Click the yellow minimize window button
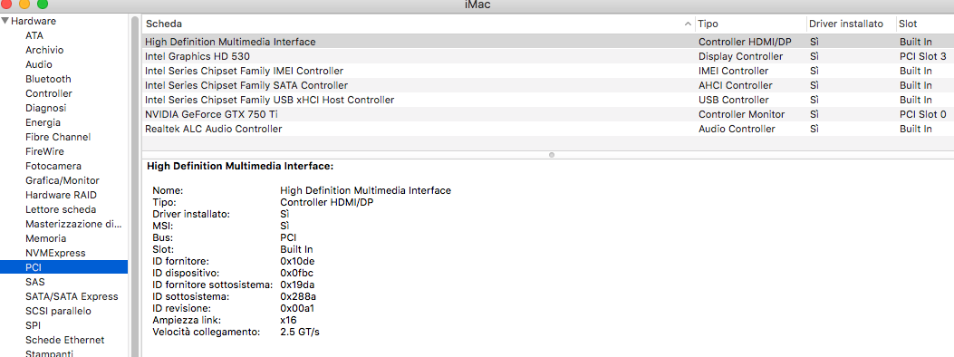This screenshot has height=357, width=954. (25, 5)
